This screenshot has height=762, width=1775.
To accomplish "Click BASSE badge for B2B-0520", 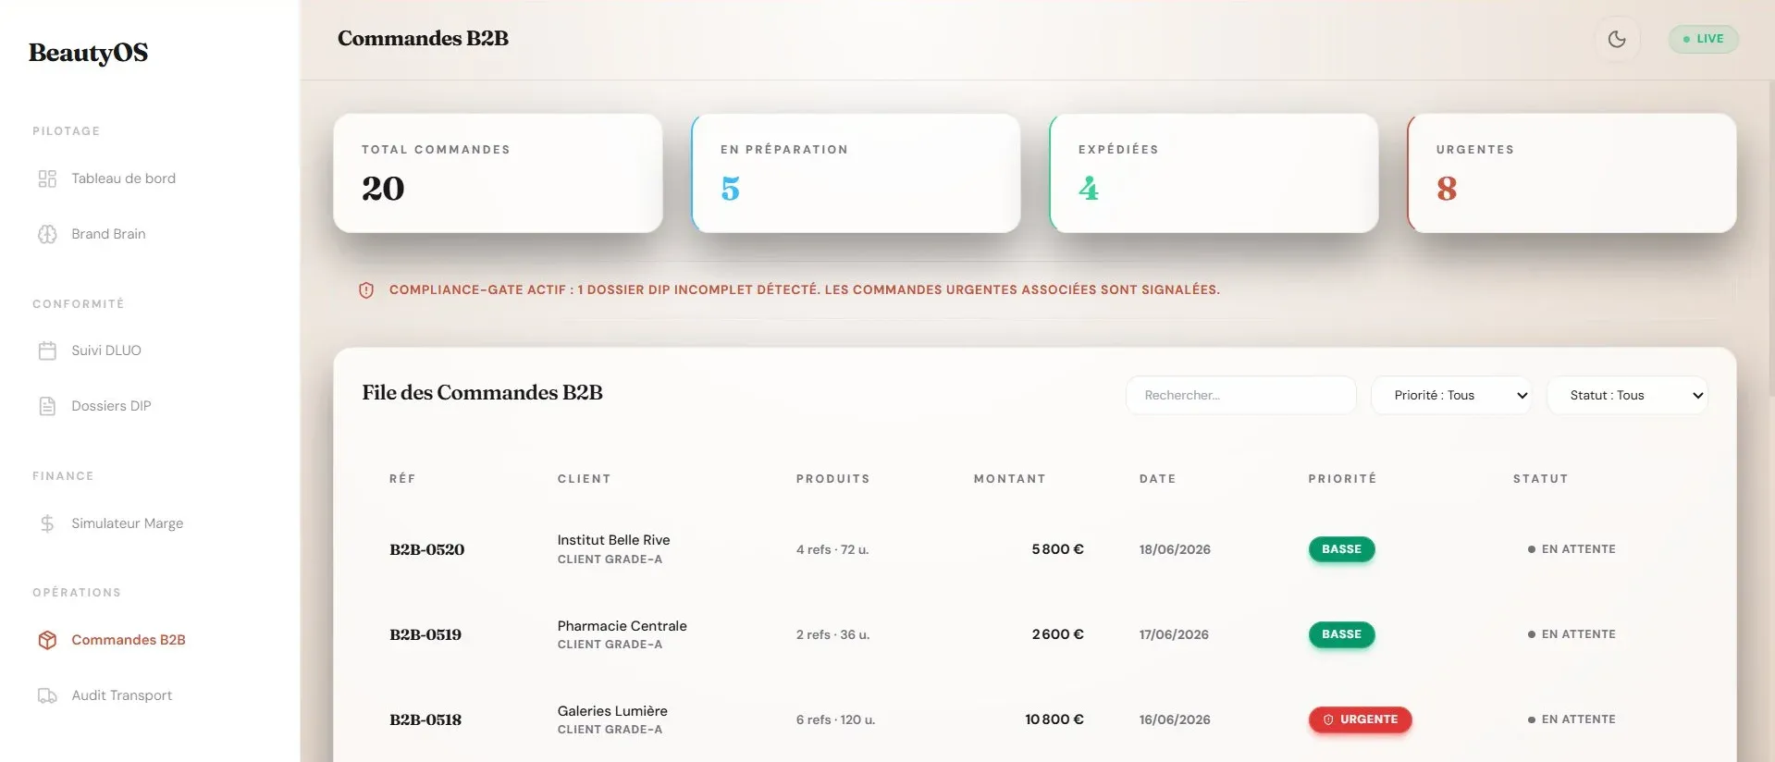I will (1341, 549).
